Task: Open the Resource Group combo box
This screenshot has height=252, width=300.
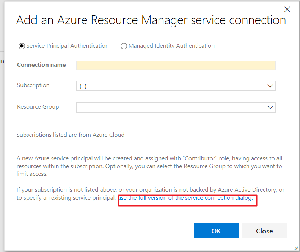Action: tap(171, 107)
